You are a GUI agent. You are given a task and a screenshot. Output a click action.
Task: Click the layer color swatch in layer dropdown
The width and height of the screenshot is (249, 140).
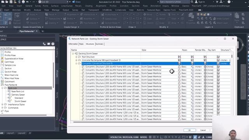pyautogui.click(x=209, y=14)
